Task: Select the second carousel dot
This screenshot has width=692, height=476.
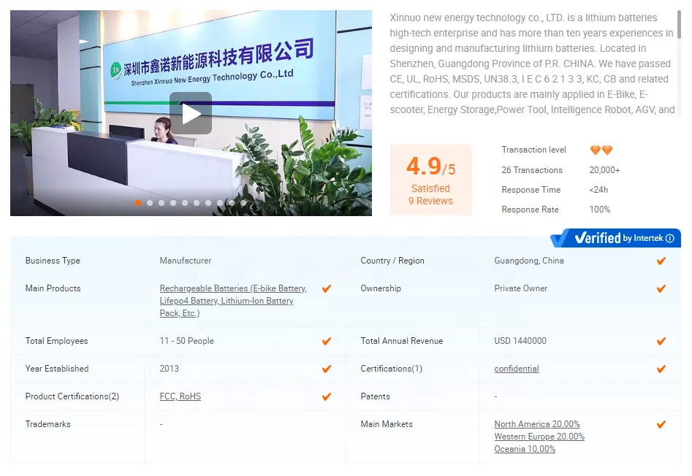Action: (150, 203)
